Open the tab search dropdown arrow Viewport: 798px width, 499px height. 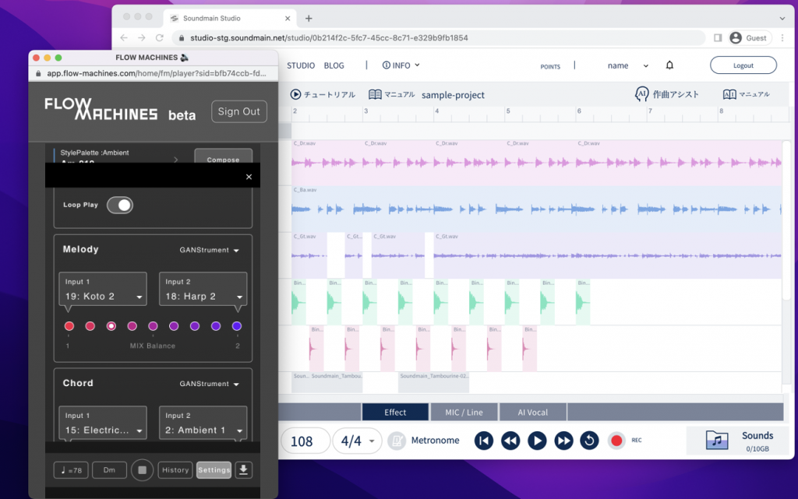782,18
